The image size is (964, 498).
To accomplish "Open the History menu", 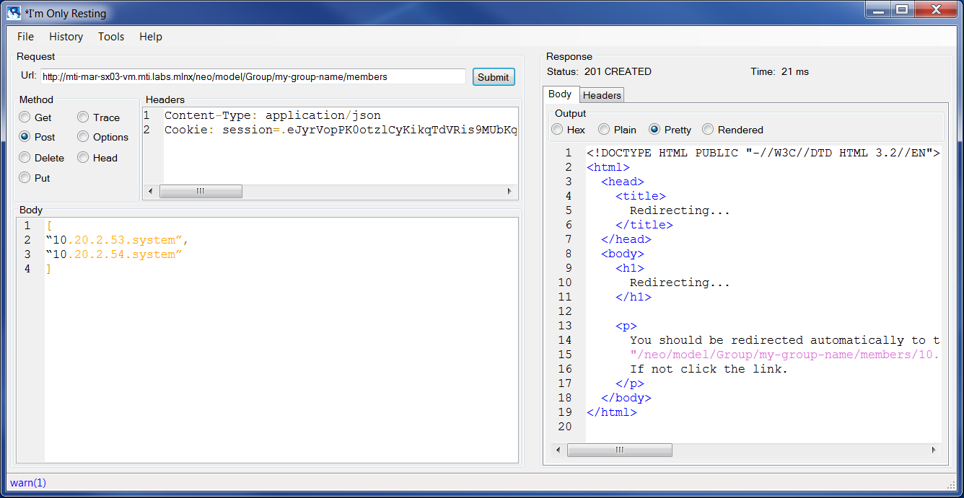I will (66, 36).
